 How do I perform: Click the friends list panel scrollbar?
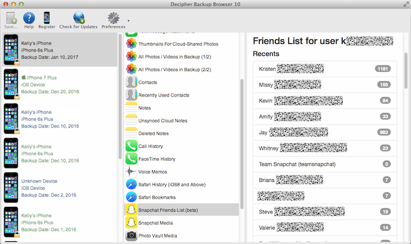click(406, 70)
